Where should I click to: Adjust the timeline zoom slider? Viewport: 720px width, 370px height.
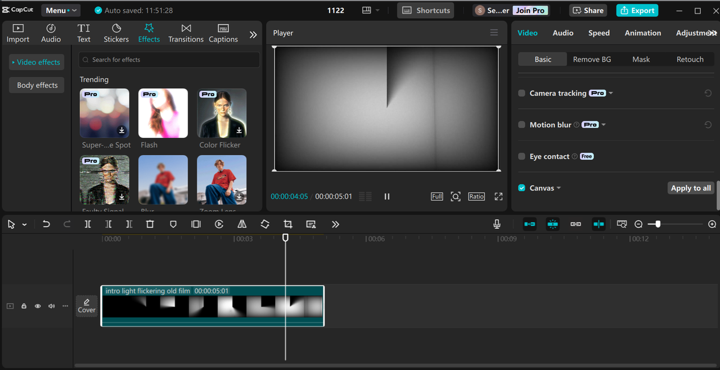(x=658, y=224)
